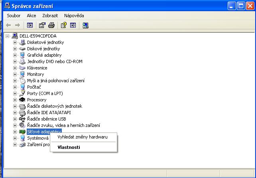Expand Grafické adaptéry node

pyautogui.click(x=15, y=55)
